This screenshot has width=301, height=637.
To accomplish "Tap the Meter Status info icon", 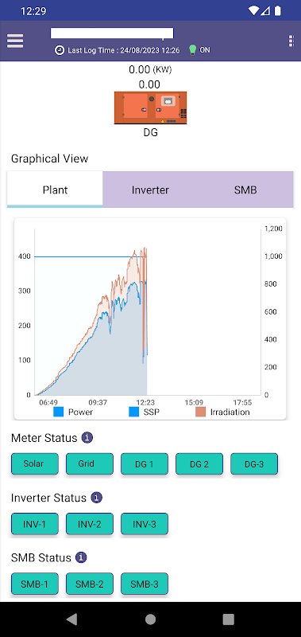I will point(87,437).
